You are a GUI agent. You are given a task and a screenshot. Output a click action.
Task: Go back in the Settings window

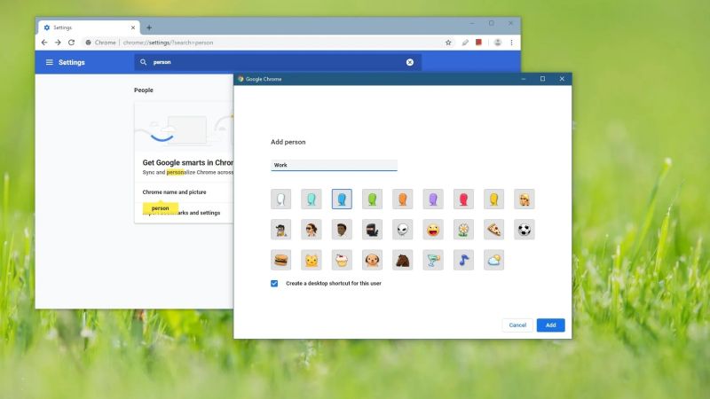(x=43, y=43)
